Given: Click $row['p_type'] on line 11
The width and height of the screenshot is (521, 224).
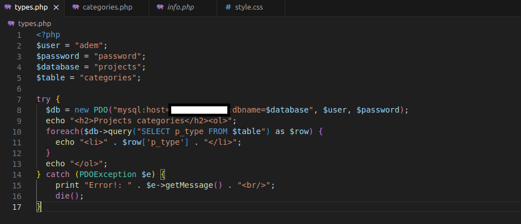Looking at the screenshot, I should coord(155,142).
